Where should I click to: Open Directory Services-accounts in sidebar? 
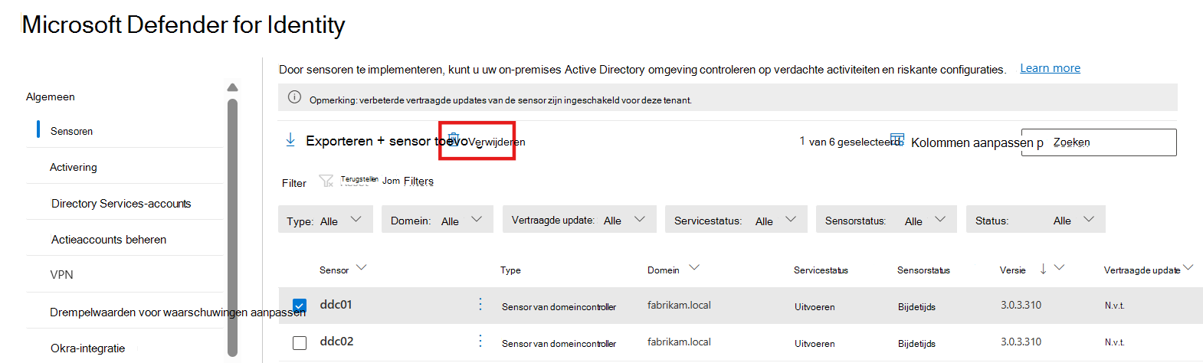tap(121, 203)
